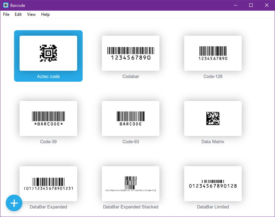Screen dimensions: 275x217
Task: Open the Edit menu
Action: 18,14
